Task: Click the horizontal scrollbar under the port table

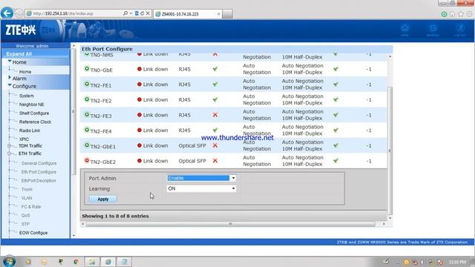Action: [230, 224]
